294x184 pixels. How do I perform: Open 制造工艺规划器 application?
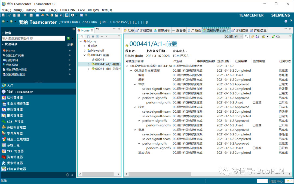point(38,139)
